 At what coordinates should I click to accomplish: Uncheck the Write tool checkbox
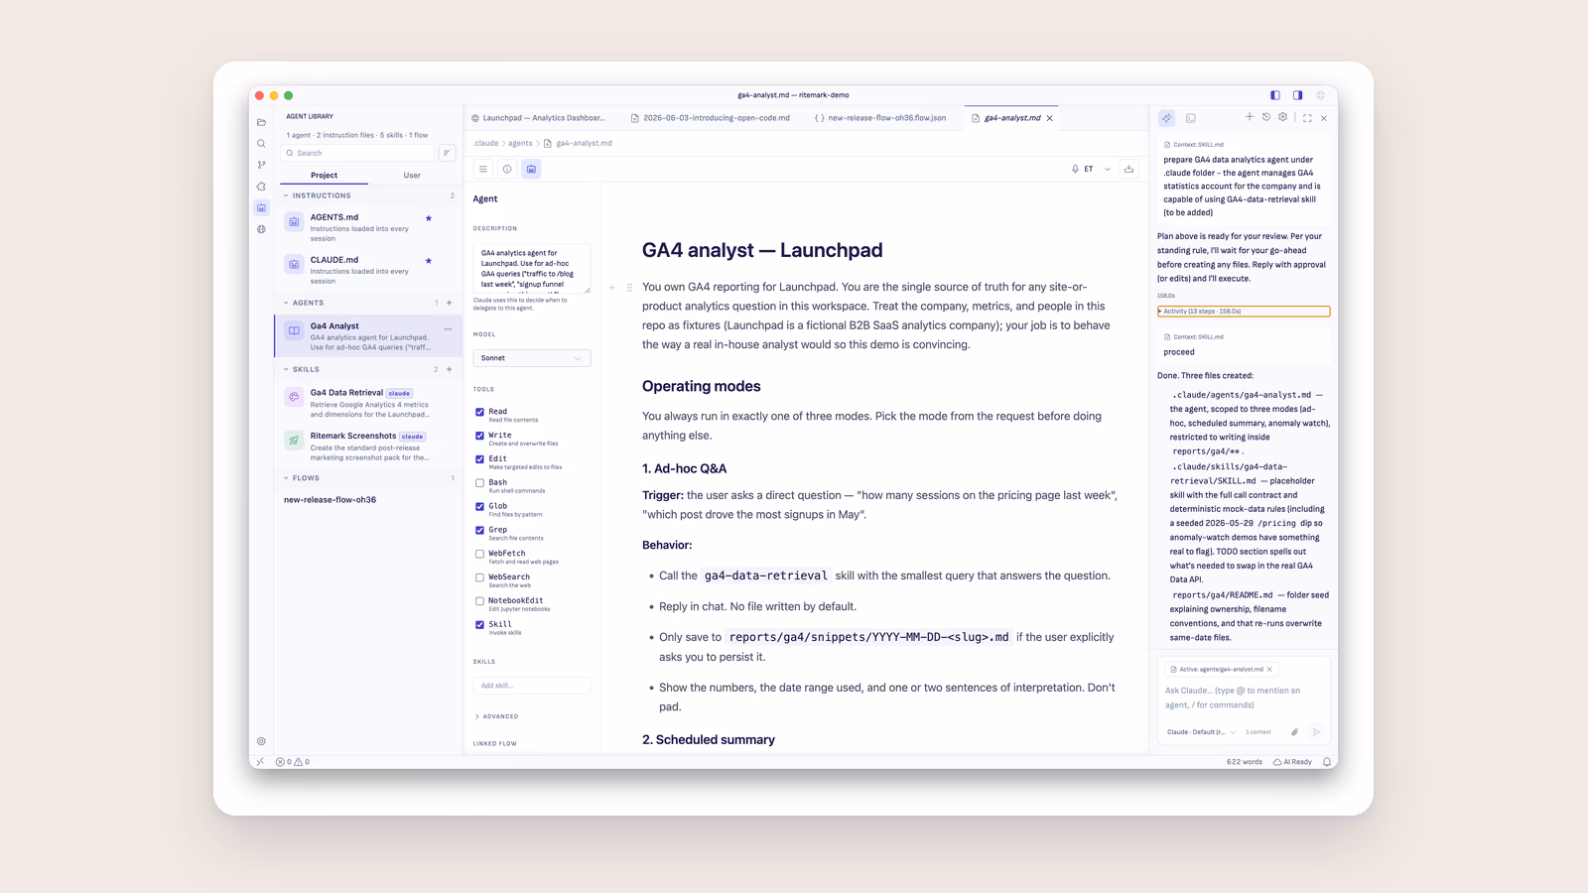pyautogui.click(x=479, y=436)
